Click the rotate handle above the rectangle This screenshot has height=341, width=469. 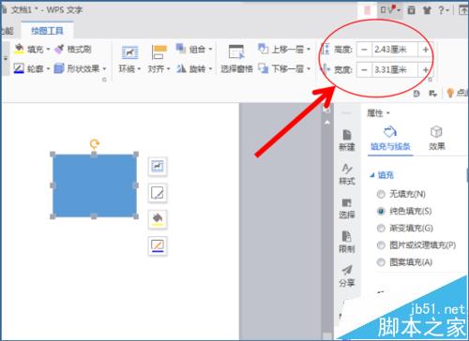(95, 143)
